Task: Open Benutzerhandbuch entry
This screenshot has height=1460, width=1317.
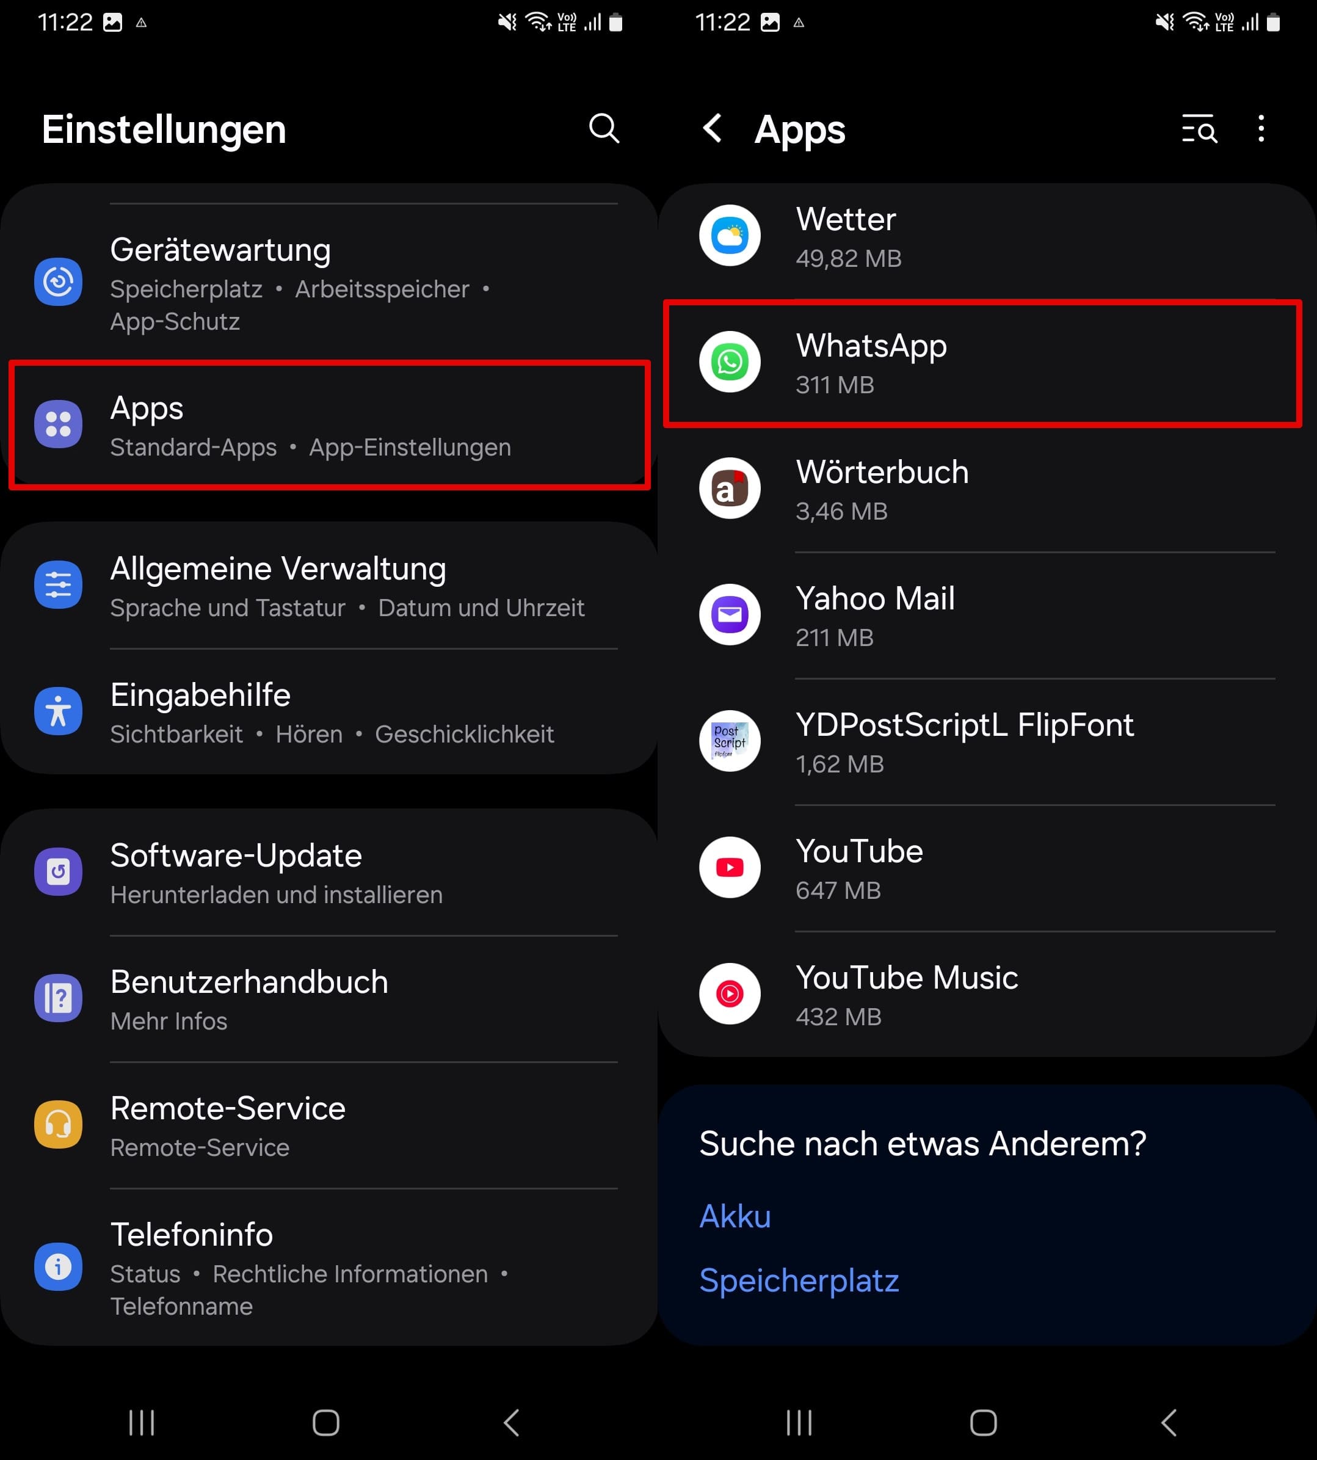Action: click(329, 999)
